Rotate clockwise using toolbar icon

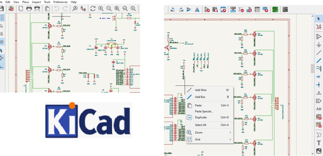pos(181,9)
